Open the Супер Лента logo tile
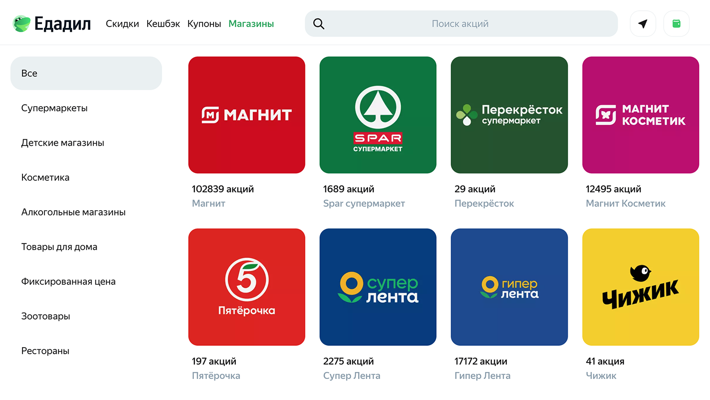 tap(378, 287)
